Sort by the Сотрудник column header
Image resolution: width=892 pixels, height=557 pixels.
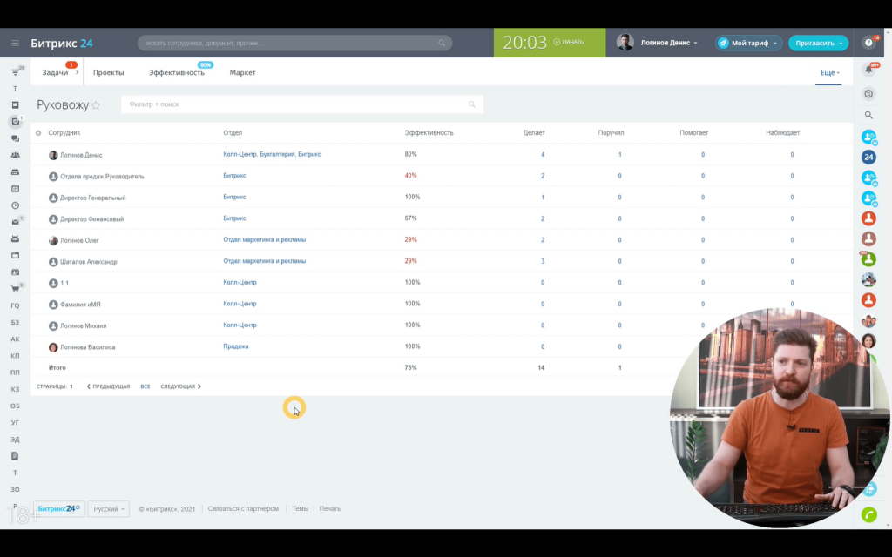(x=64, y=133)
